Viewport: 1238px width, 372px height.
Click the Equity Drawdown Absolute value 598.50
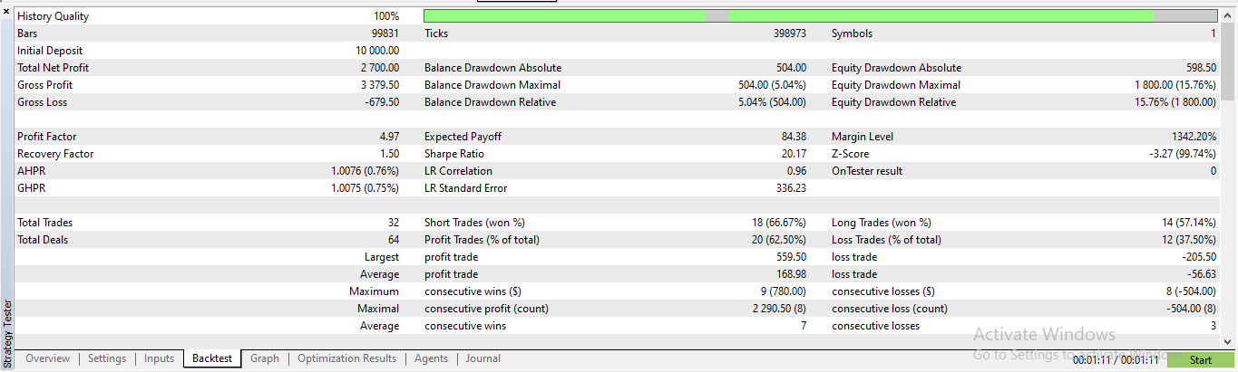(x=1201, y=68)
